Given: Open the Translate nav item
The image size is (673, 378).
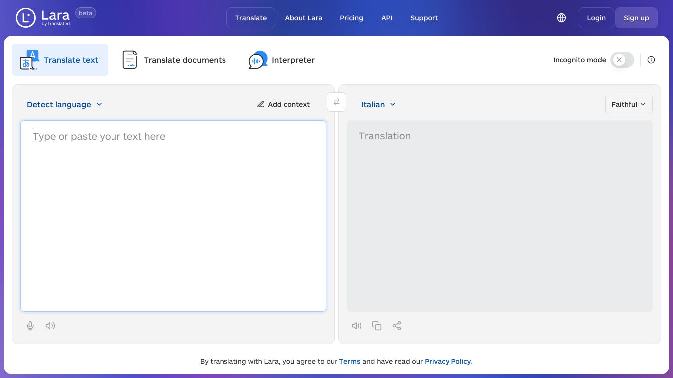Looking at the screenshot, I should (251, 18).
